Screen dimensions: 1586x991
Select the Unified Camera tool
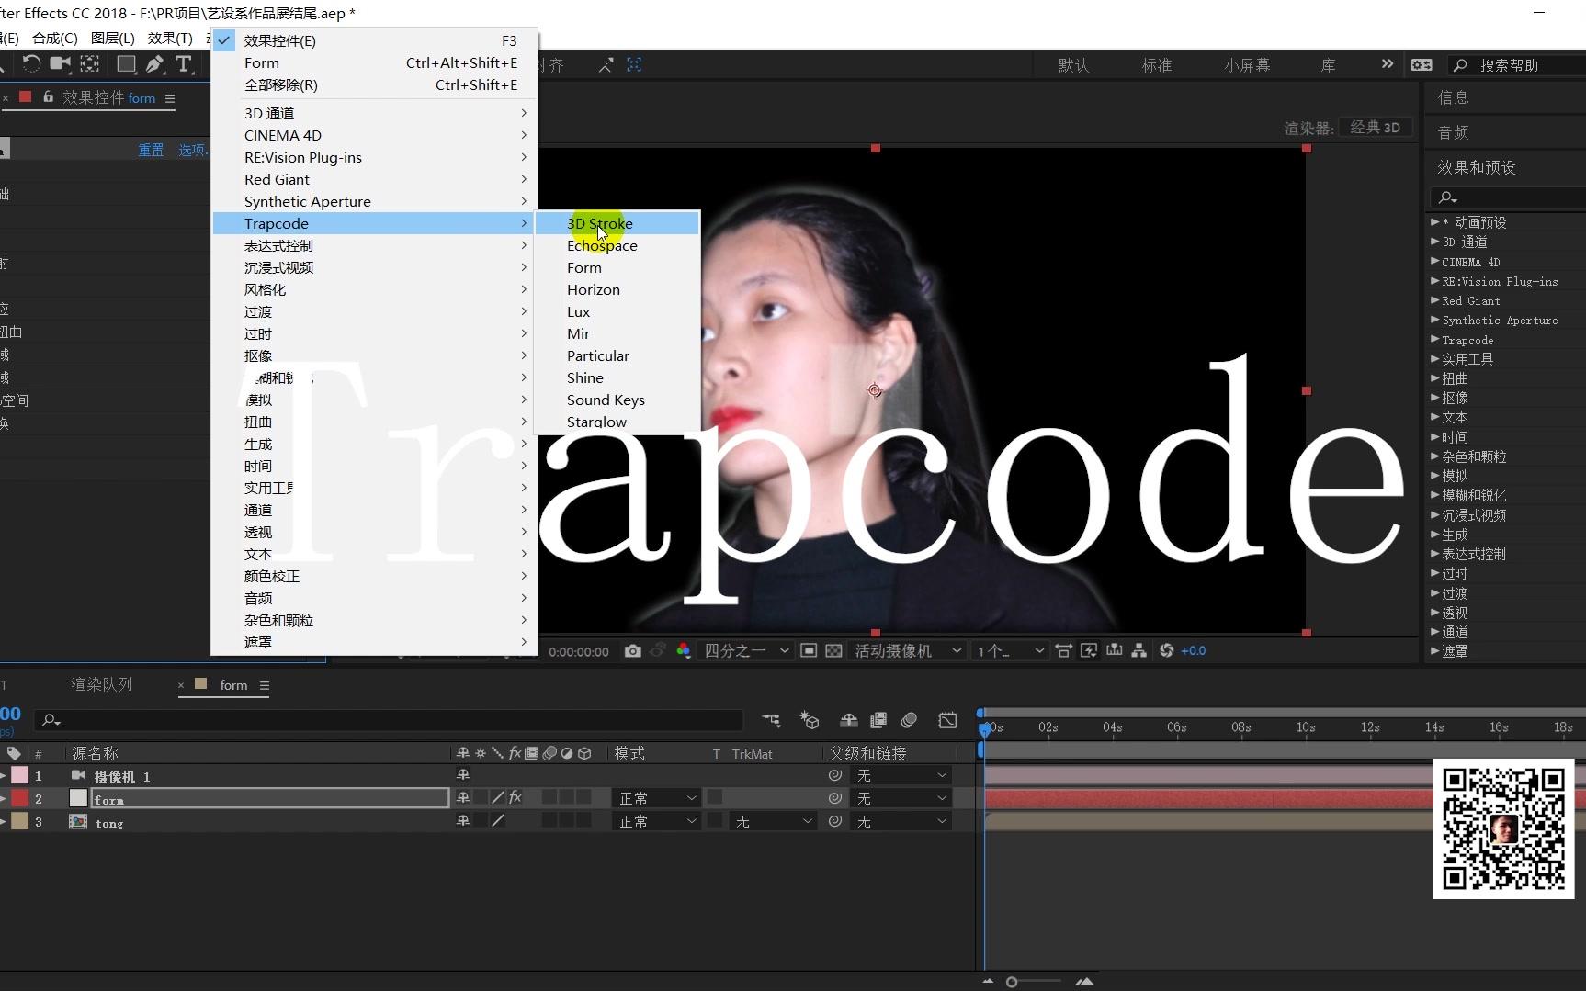coord(61,63)
